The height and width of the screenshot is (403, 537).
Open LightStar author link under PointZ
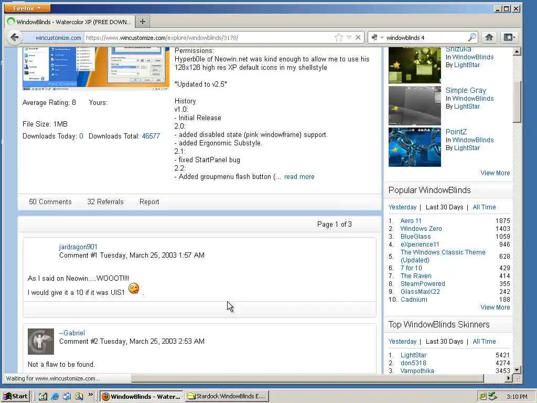[467, 148]
